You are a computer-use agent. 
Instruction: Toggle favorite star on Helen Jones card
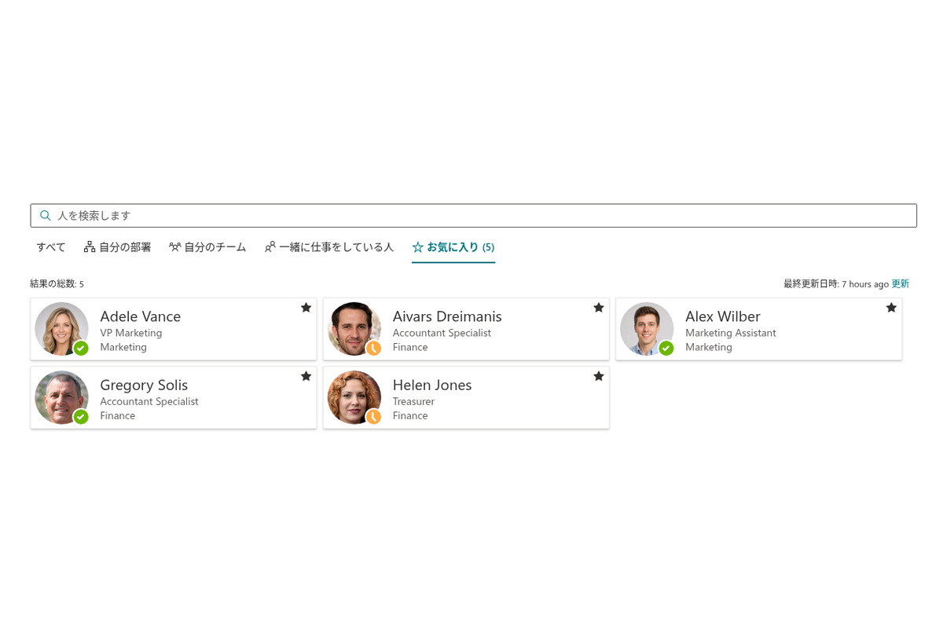(598, 376)
